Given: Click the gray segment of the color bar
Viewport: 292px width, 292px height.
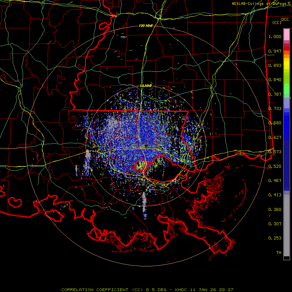Looking at the screenshot, I should coord(286,225).
